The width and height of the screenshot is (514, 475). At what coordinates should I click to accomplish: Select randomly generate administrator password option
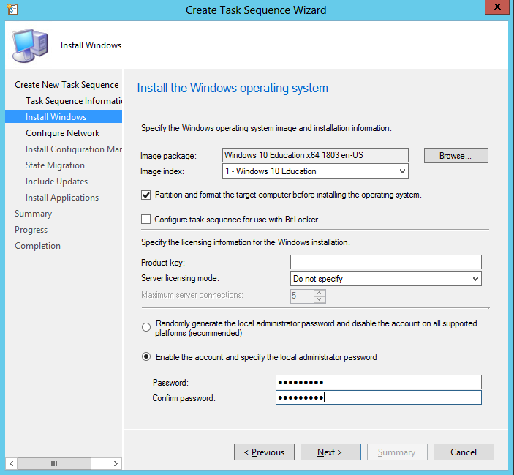pyautogui.click(x=146, y=327)
